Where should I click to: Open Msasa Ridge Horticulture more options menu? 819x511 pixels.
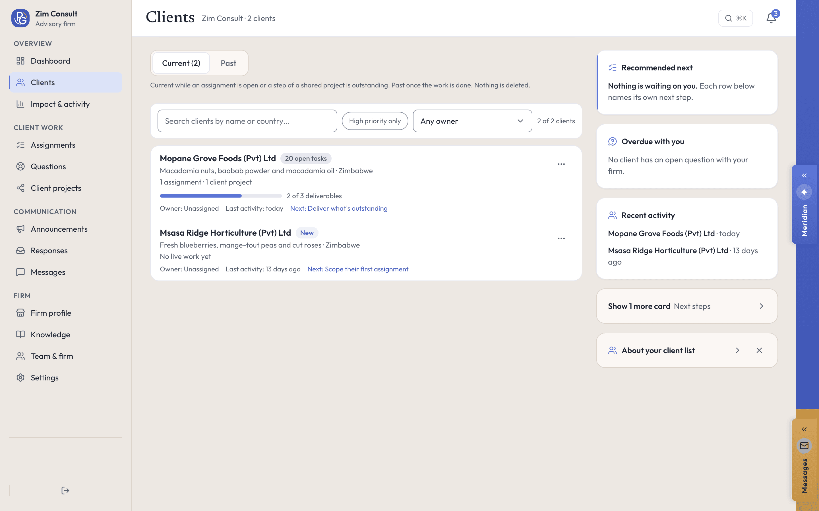coord(561,238)
